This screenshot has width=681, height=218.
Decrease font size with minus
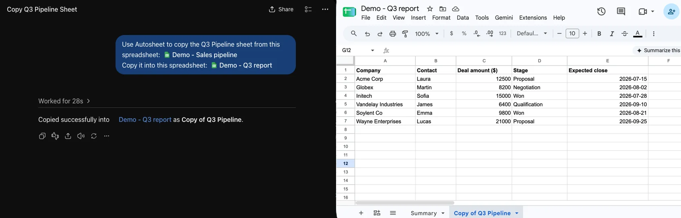pyautogui.click(x=559, y=34)
